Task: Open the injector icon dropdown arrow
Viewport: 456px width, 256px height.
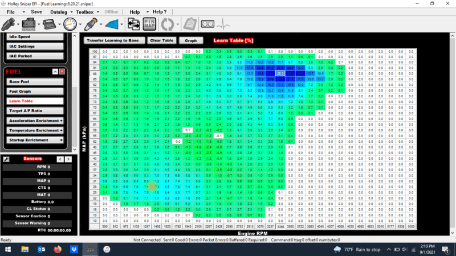Action: (18, 24)
